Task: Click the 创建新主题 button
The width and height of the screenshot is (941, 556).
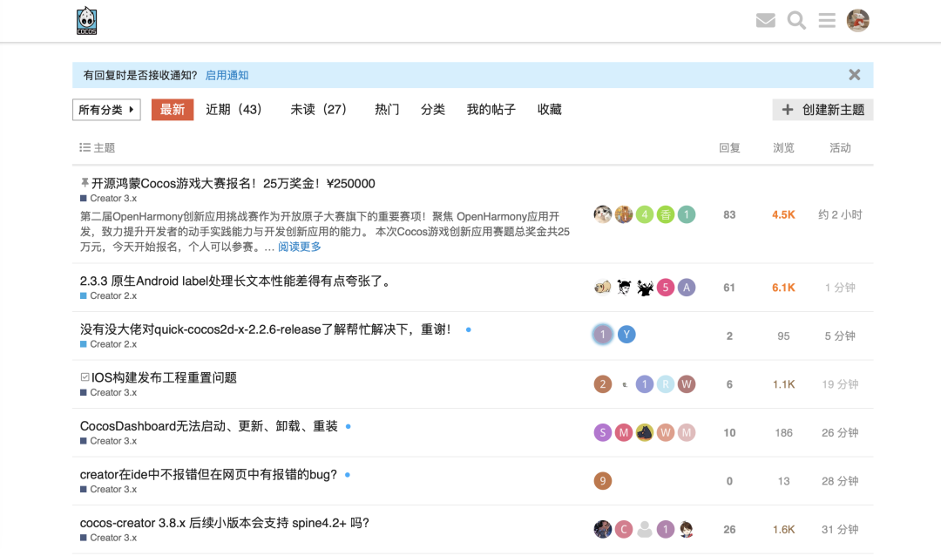Action: 823,109
